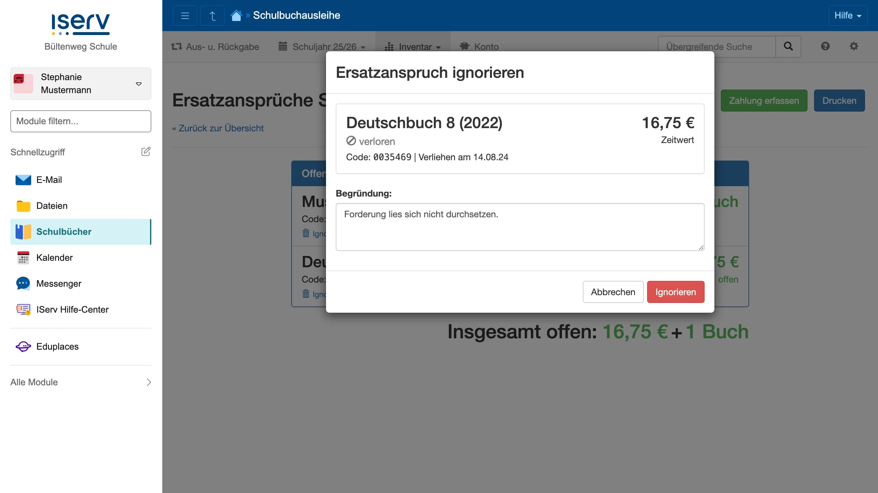Open the Aus- u. Rückgabe section
The image size is (878, 493).
click(215, 47)
